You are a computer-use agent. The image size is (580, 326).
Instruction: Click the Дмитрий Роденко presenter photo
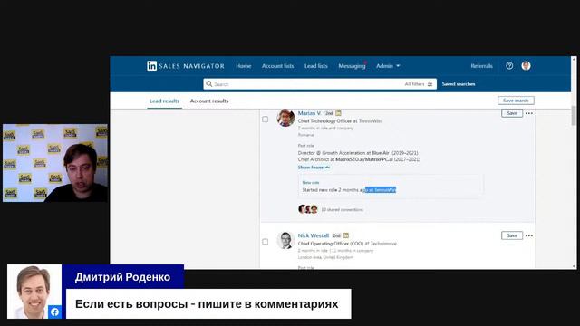34,292
